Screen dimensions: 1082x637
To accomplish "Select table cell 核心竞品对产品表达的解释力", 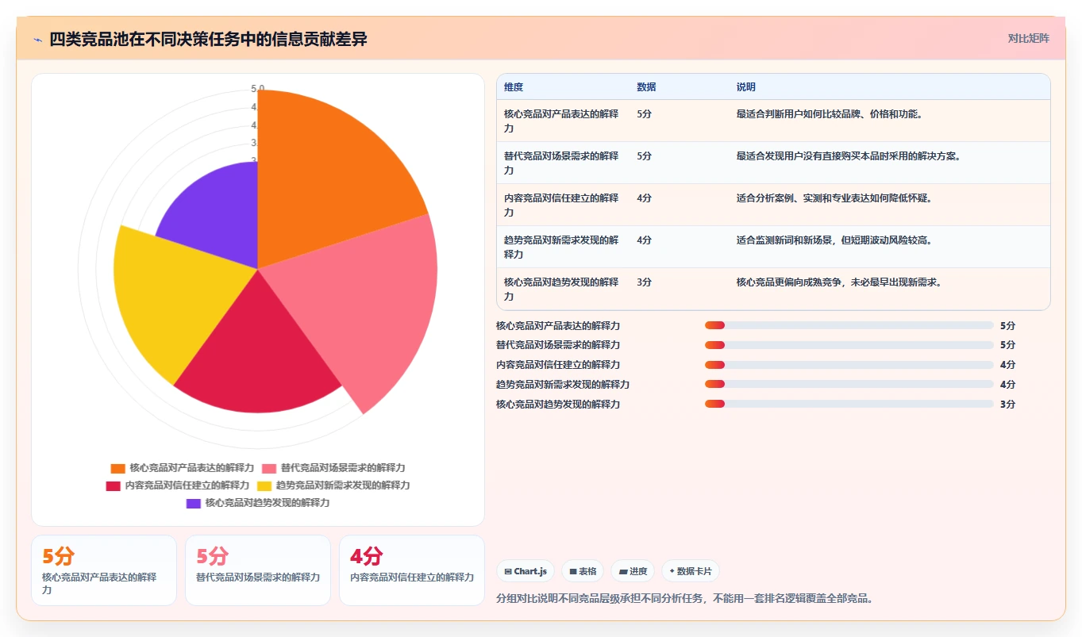I will click(562, 121).
